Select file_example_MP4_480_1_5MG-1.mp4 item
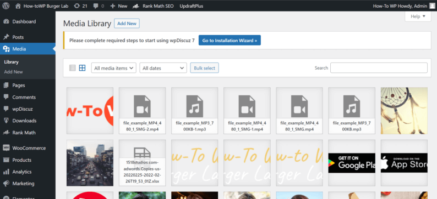 click(x=247, y=111)
